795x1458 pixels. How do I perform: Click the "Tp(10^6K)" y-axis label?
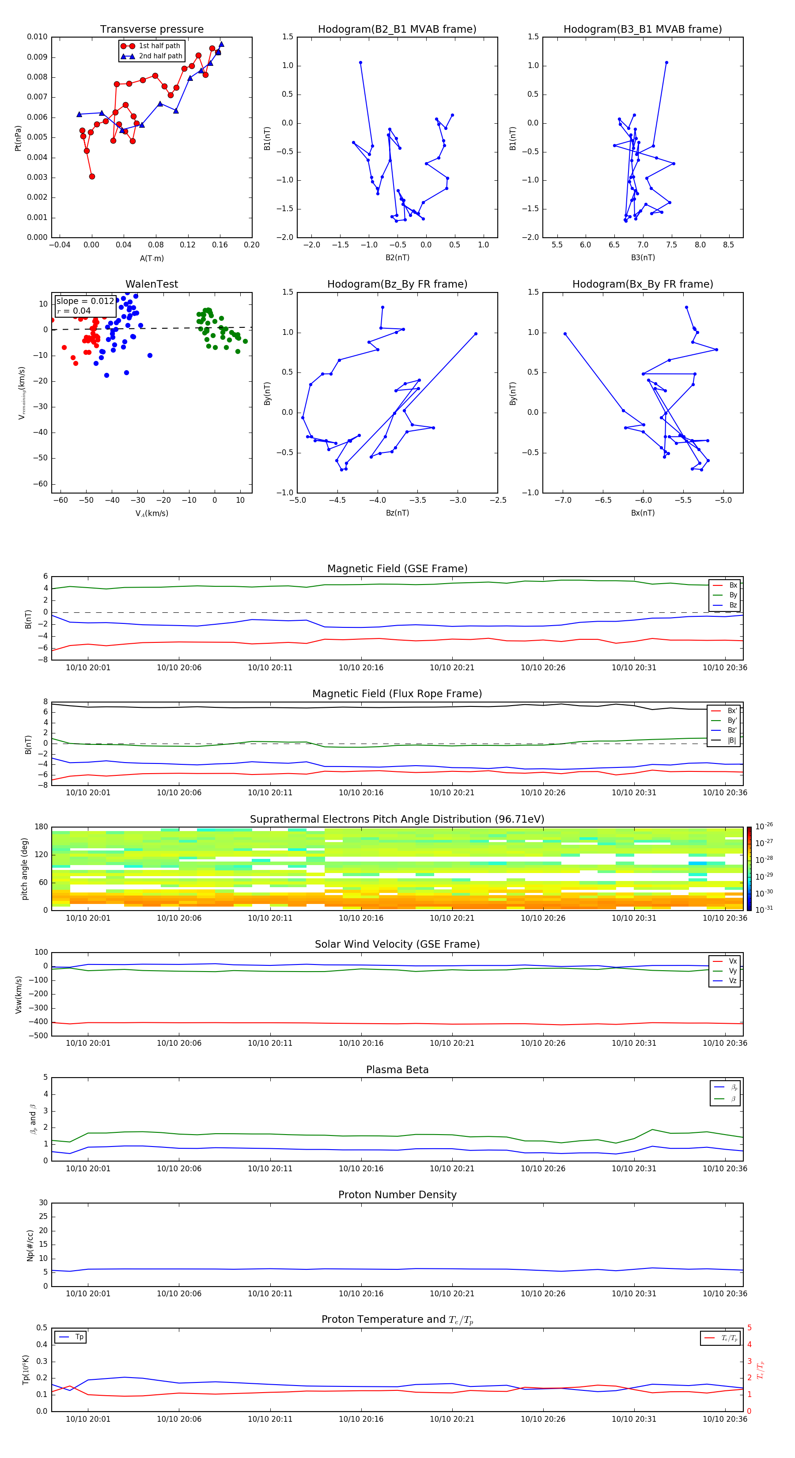click(x=26, y=1370)
